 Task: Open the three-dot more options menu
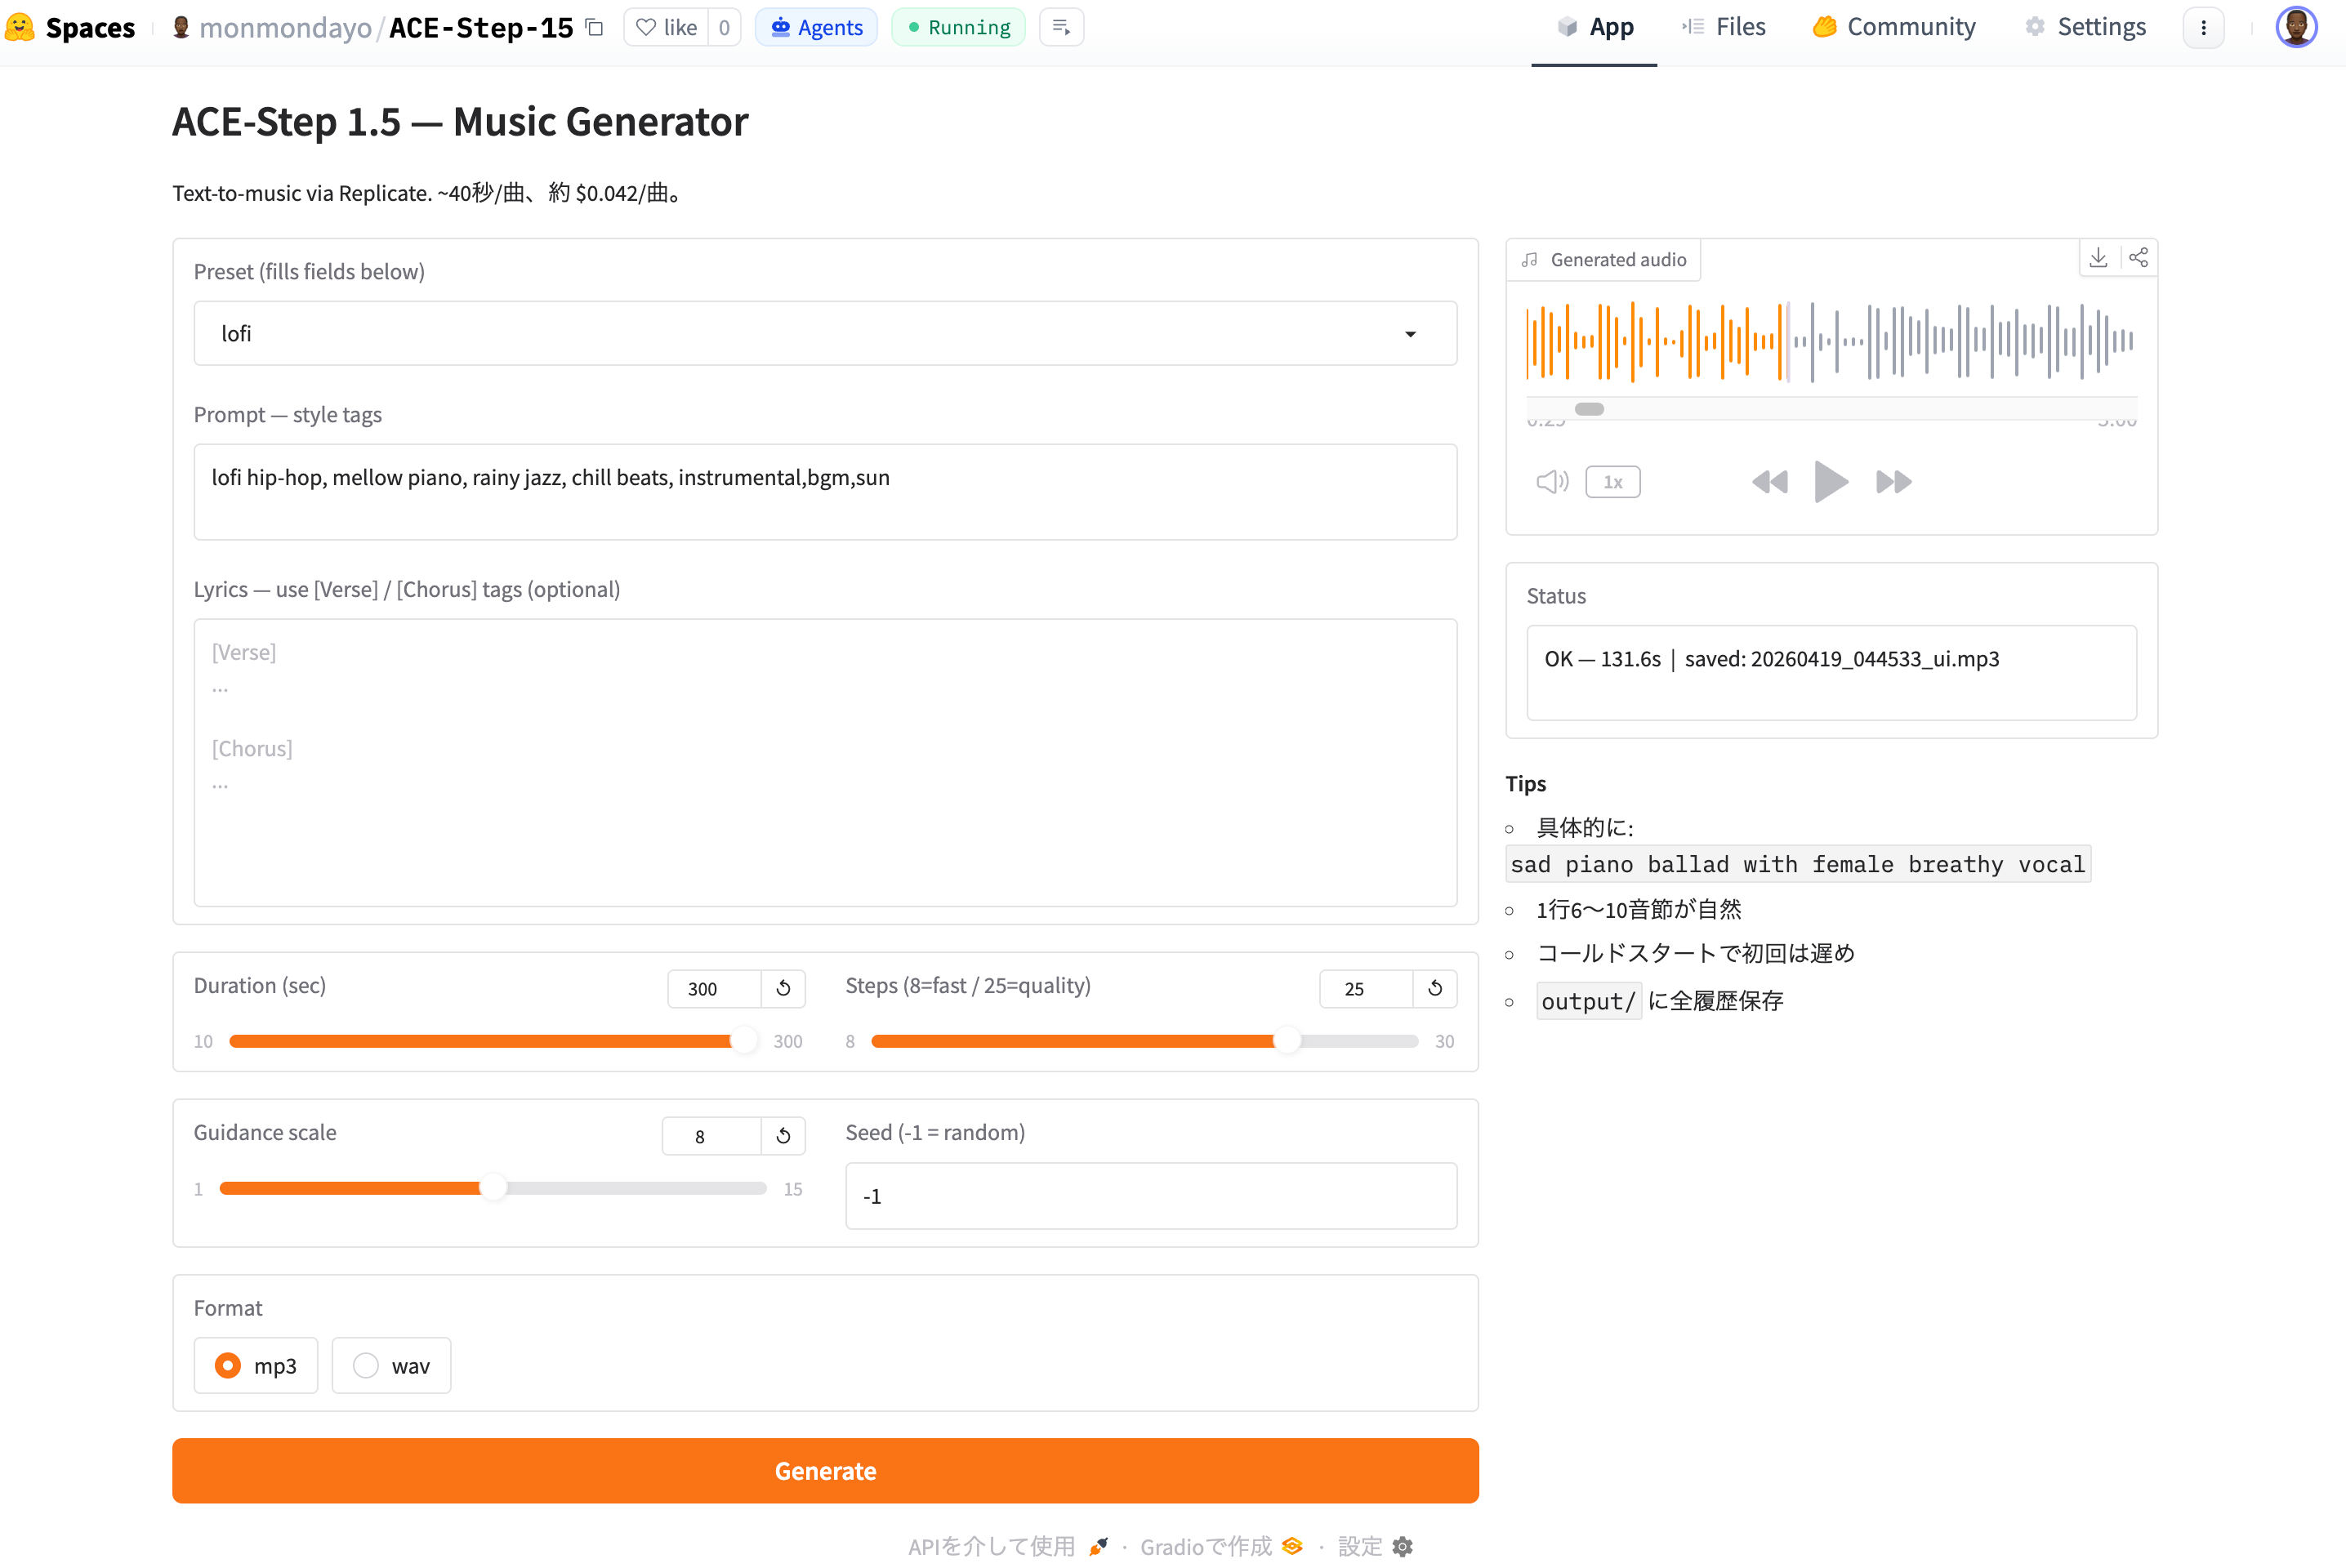pyautogui.click(x=2203, y=27)
